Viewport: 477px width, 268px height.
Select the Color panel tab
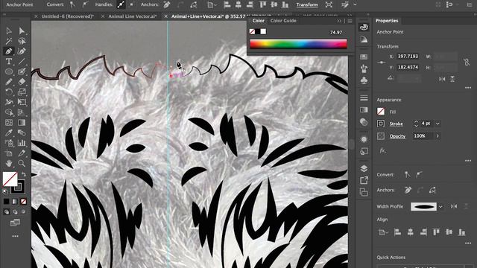pyautogui.click(x=259, y=21)
